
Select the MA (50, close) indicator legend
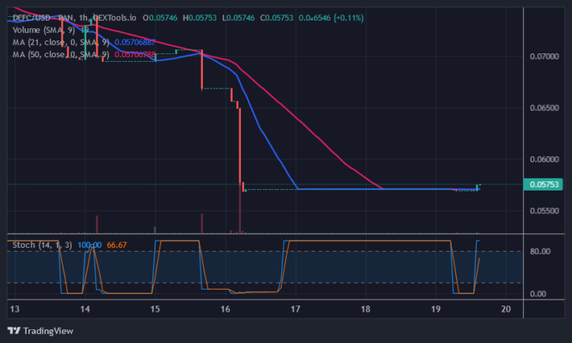[61, 54]
